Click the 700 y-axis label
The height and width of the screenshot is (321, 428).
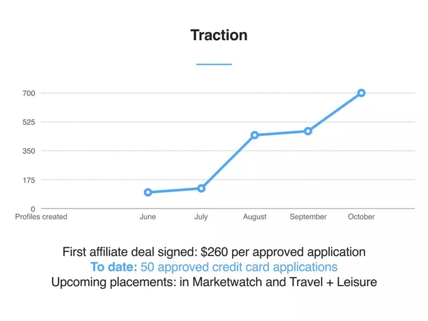29,94
